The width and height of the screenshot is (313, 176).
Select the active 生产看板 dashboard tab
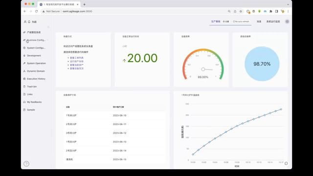[216, 22]
